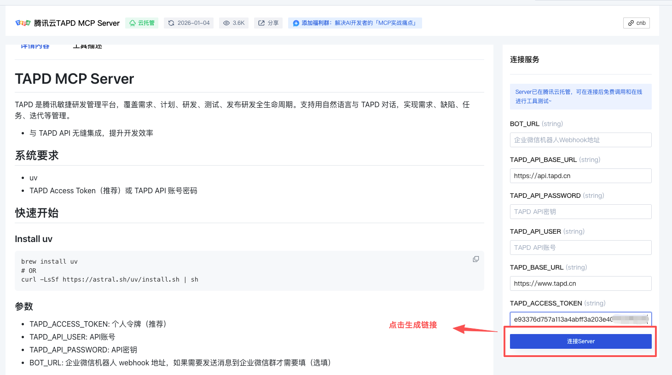
Task: Click into the TAPD_API_USER input field
Action: click(x=580, y=248)
